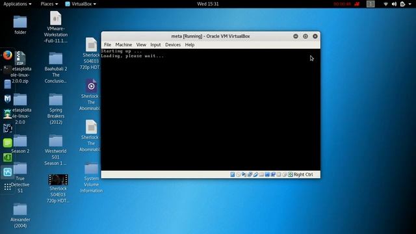The image size is (416, 234).
Task: Open the Wi-Fi network indicator
Action: pos(385,4)
